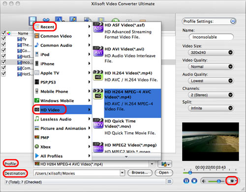Click the file icon of the Go... row
The image size is (246, 192).
[x=20, y=51]
